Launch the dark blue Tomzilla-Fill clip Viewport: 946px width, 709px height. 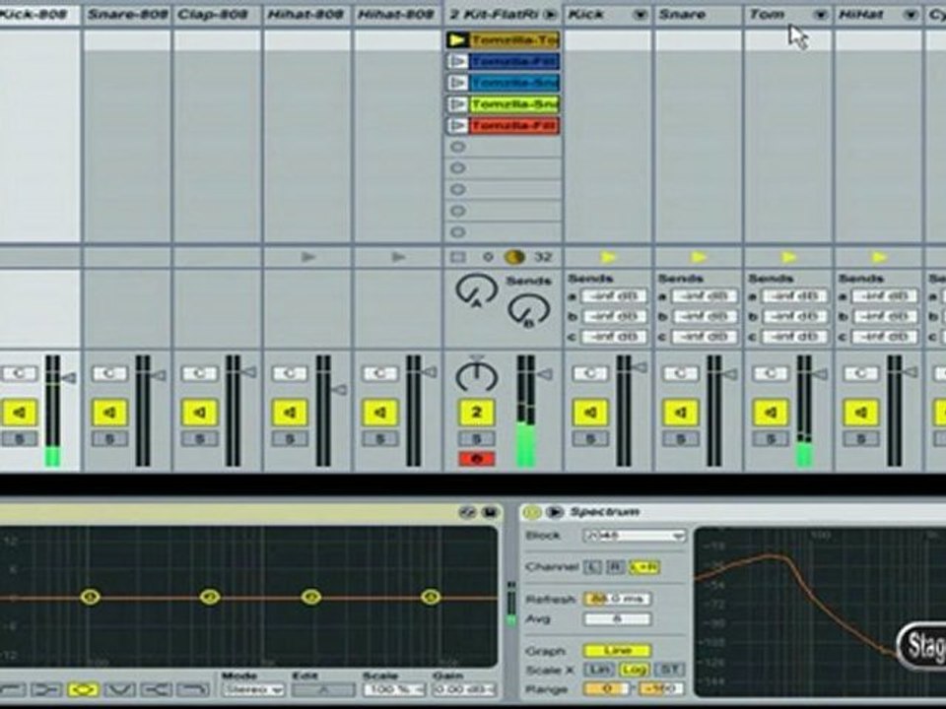coord(458,61)
